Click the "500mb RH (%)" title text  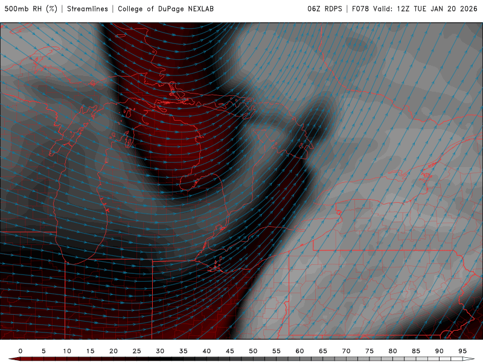(31, 9)
